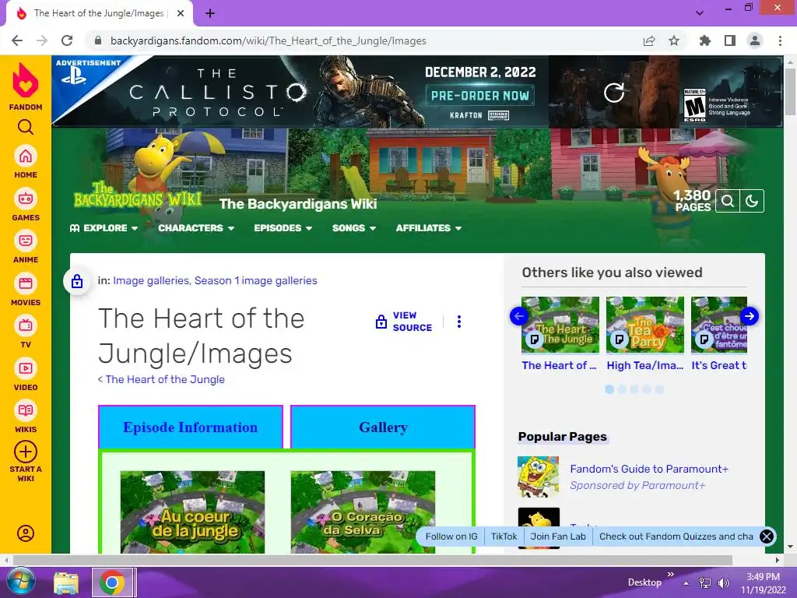Screen dimensions: 797x598
Task: Bookmark this page with the star icon
Action: tap(674, 40)
